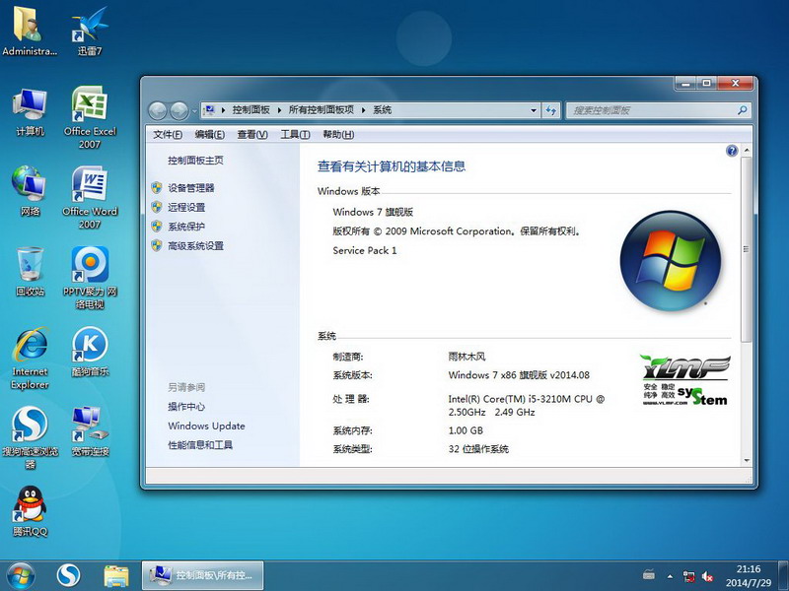Show hidden tray icons arrow

coord(671,576)
